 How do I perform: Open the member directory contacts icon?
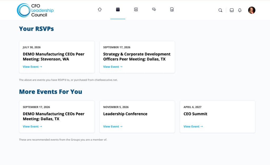tap(136, 9)
